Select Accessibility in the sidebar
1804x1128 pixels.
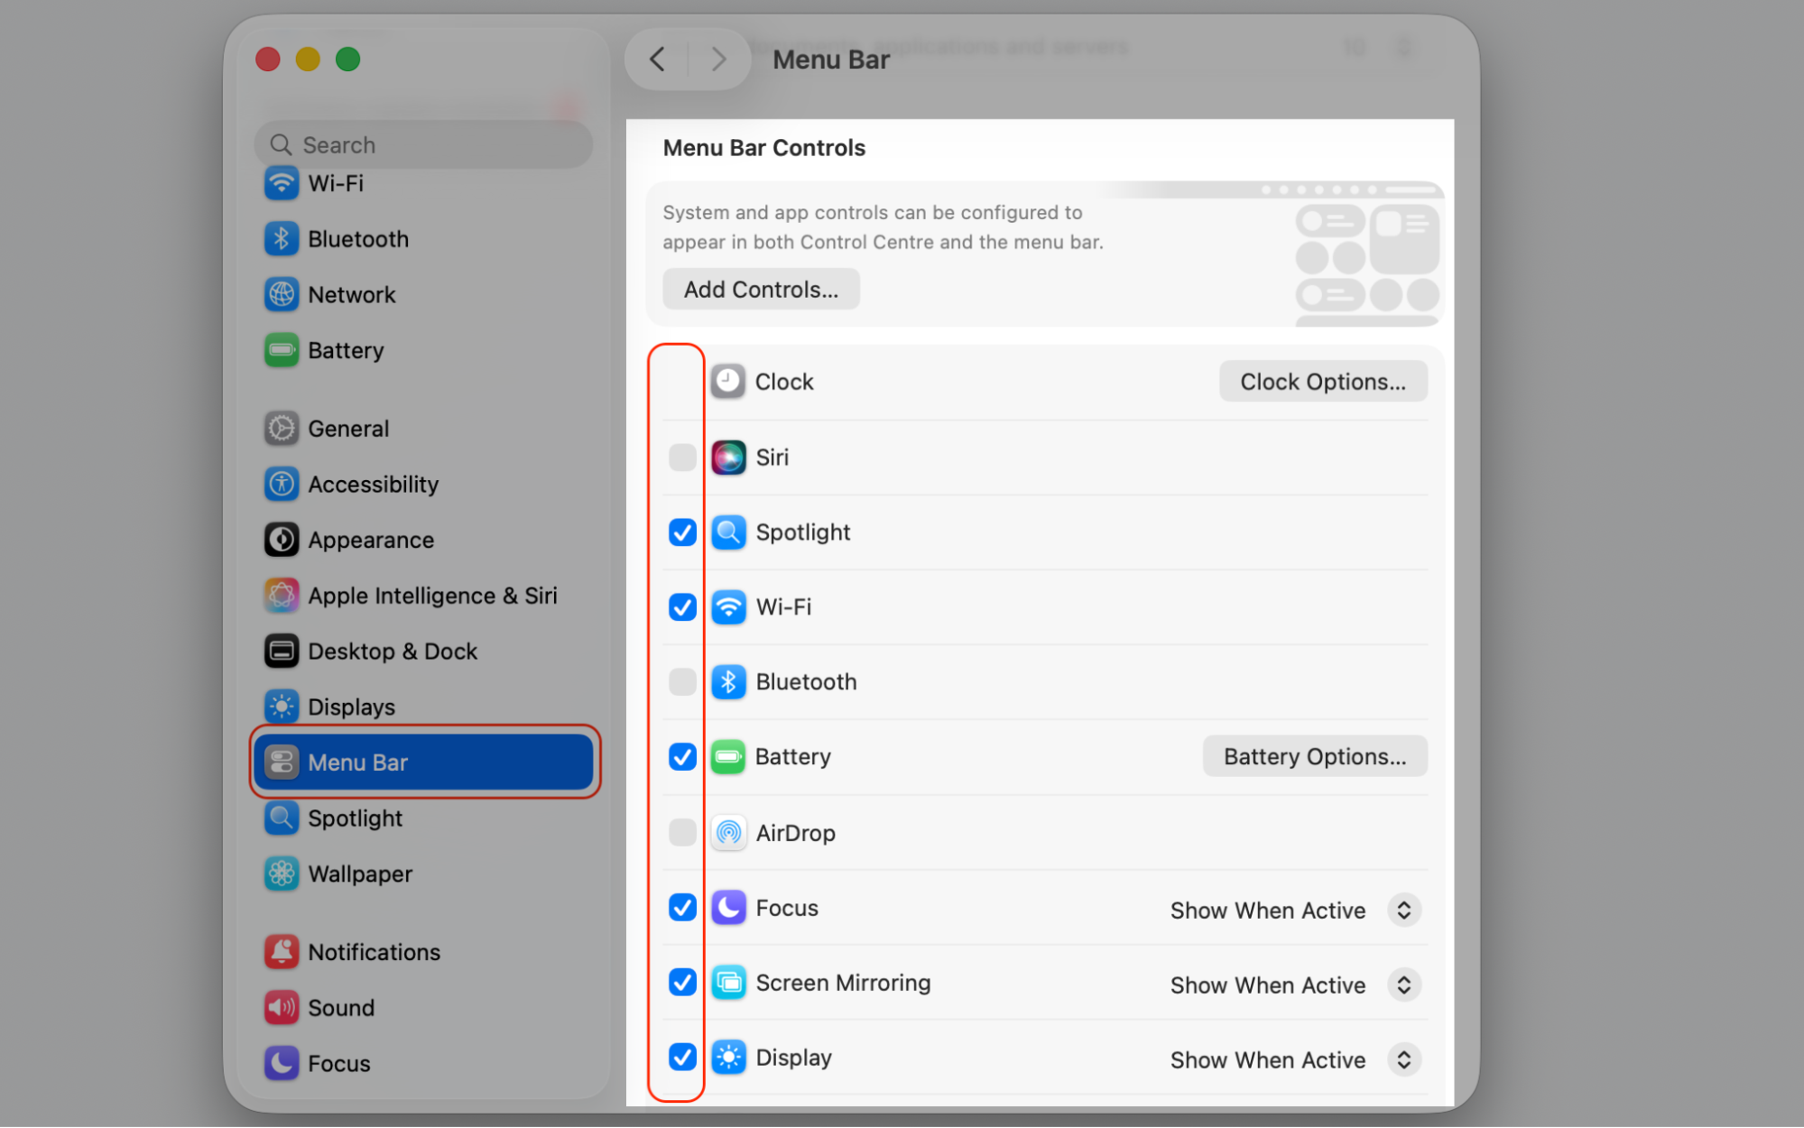pos(423,485)
